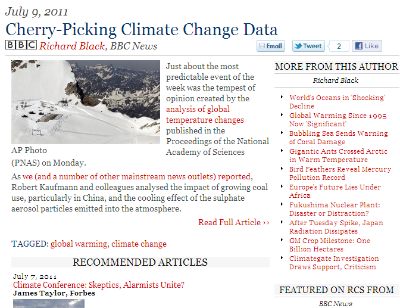Open 'Bubbling Sea Sends Warning of Coral Damage'
This screenshot has width=400, height=308.
(339, 138)
